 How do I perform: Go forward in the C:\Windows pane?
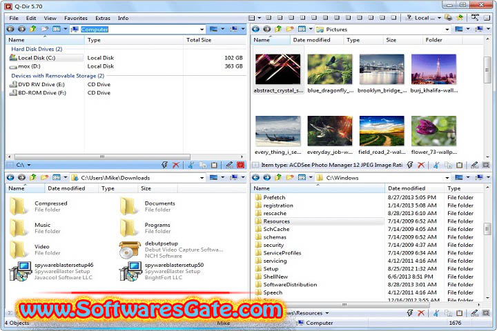click(267, 177)
